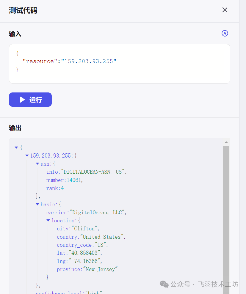The image size is (246, 294).
Task: Collapse the root JSON output node
Action: pyautogui.click(x=16, y=147)
